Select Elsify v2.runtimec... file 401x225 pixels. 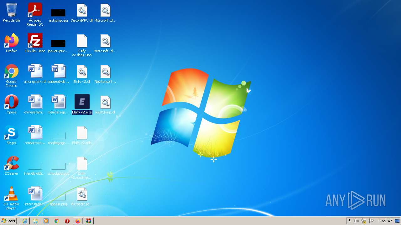pos(82,167)
